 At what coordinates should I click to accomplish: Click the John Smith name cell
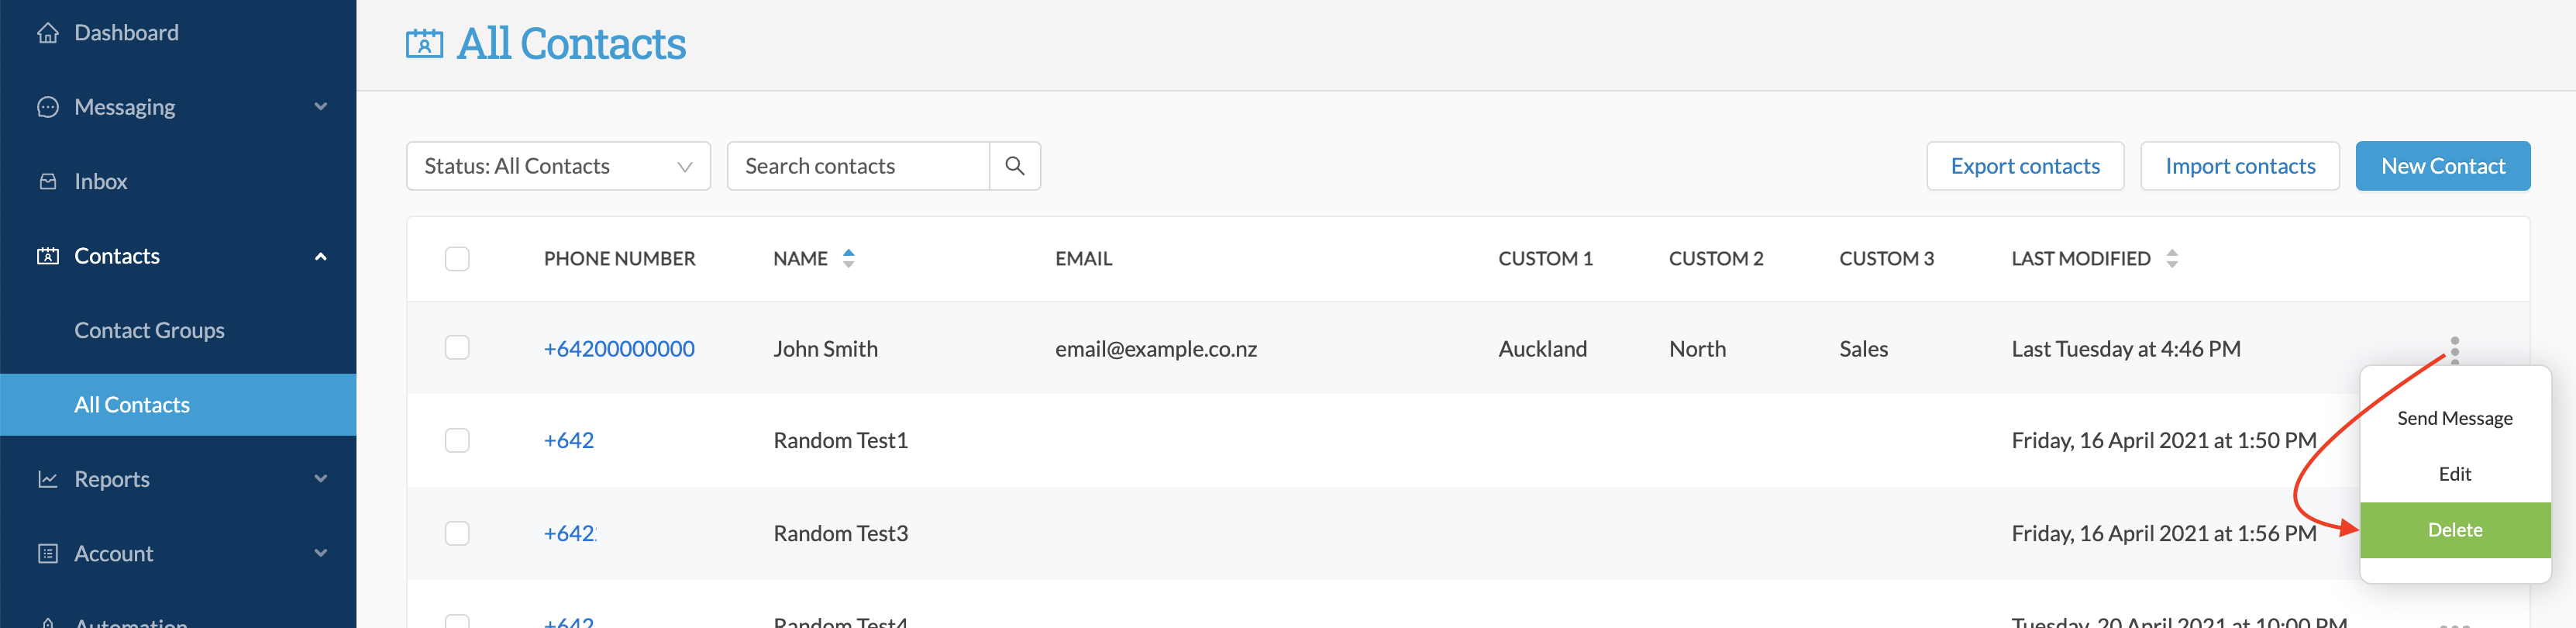point(825,349)
